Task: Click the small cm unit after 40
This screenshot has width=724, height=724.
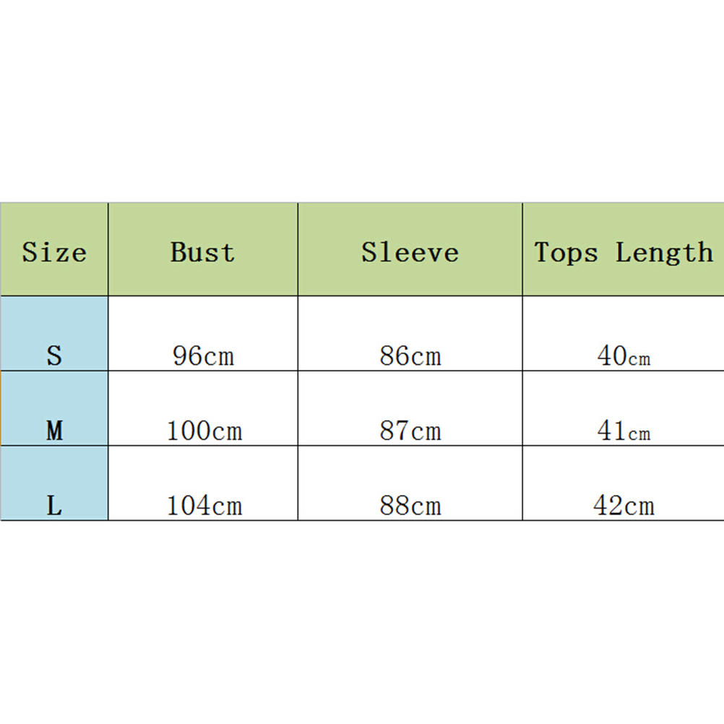Action: (x=639, y=358)
